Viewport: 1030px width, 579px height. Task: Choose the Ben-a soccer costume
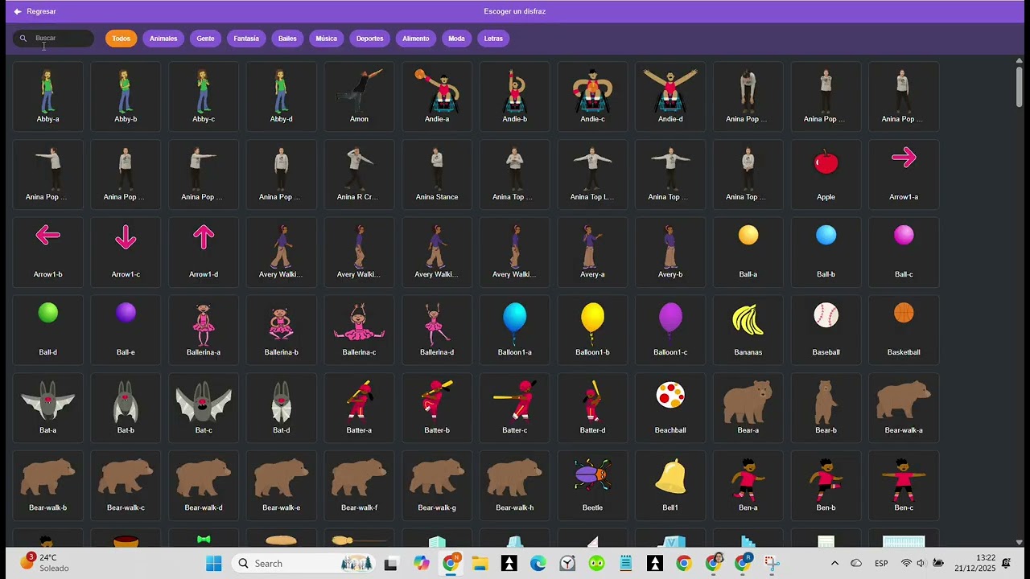click(748, 485)
